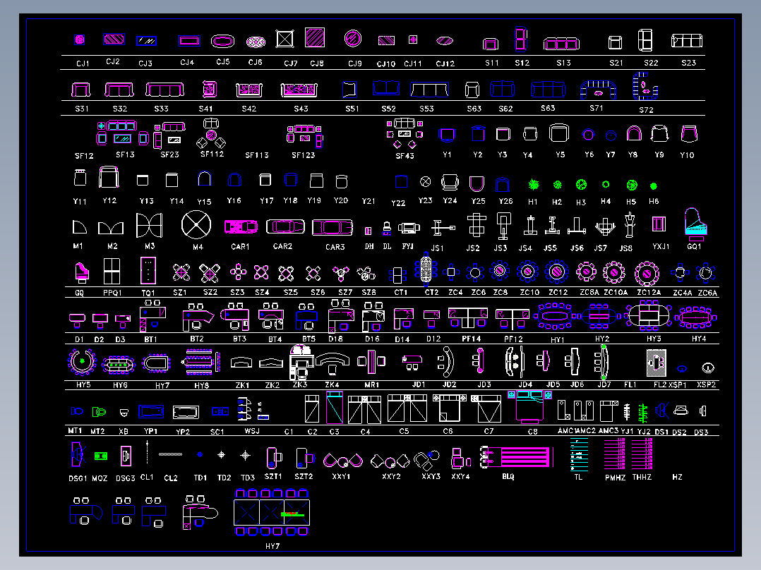761x570 pixels.
Task: Select the H1 green plant symbol
Action: [534, 184]
